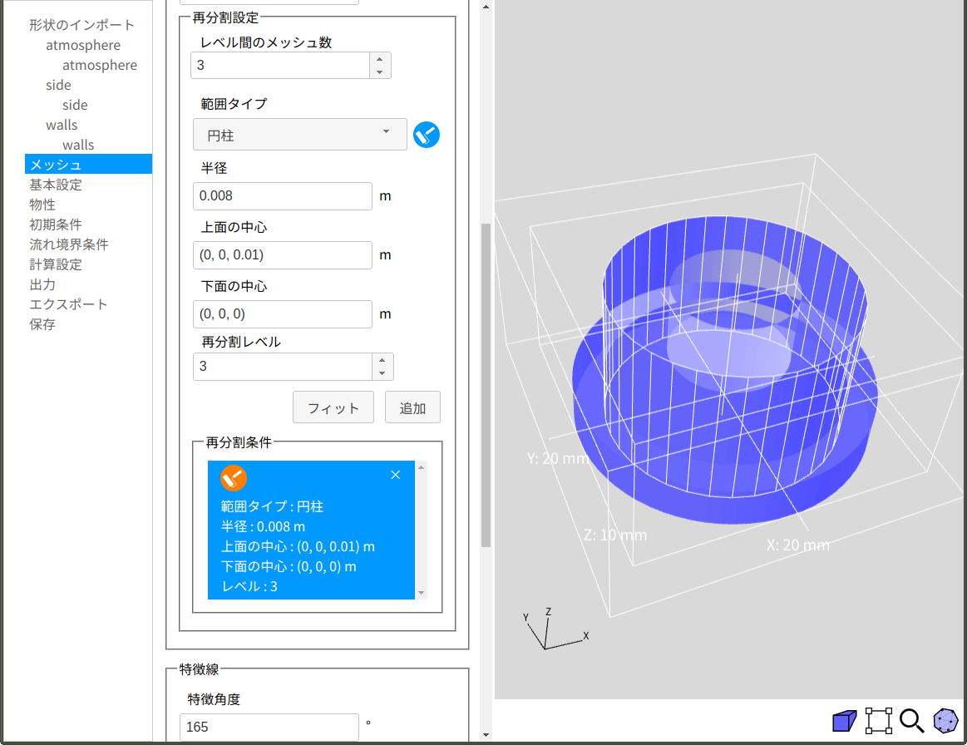967x745 pixels.
Task: Toggle the bounding box display icon
Action: pos(878,720)
